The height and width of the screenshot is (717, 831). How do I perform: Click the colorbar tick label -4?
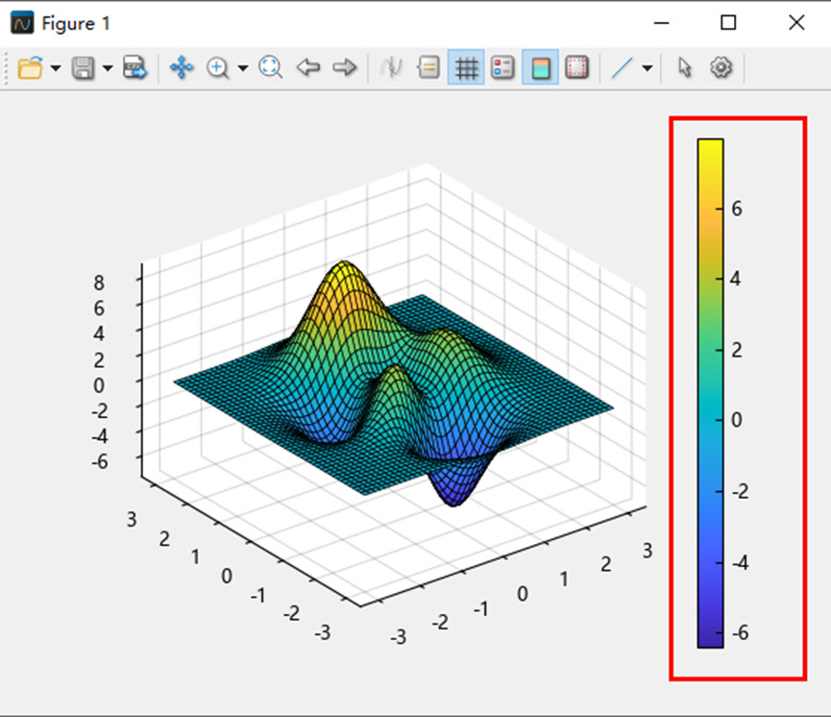click(740, 562)
